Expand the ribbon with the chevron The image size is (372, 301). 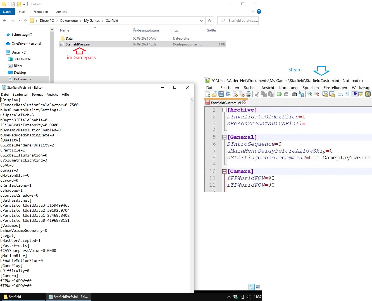point(253,11)
